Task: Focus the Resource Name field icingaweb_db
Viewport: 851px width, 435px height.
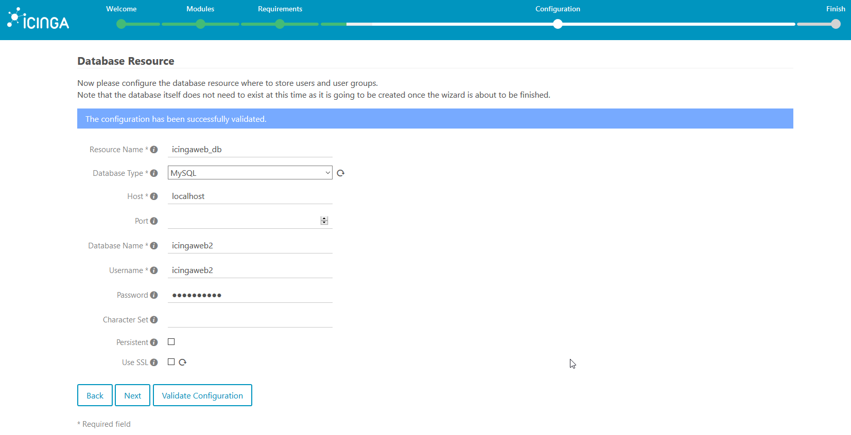Action: [250, 150]
